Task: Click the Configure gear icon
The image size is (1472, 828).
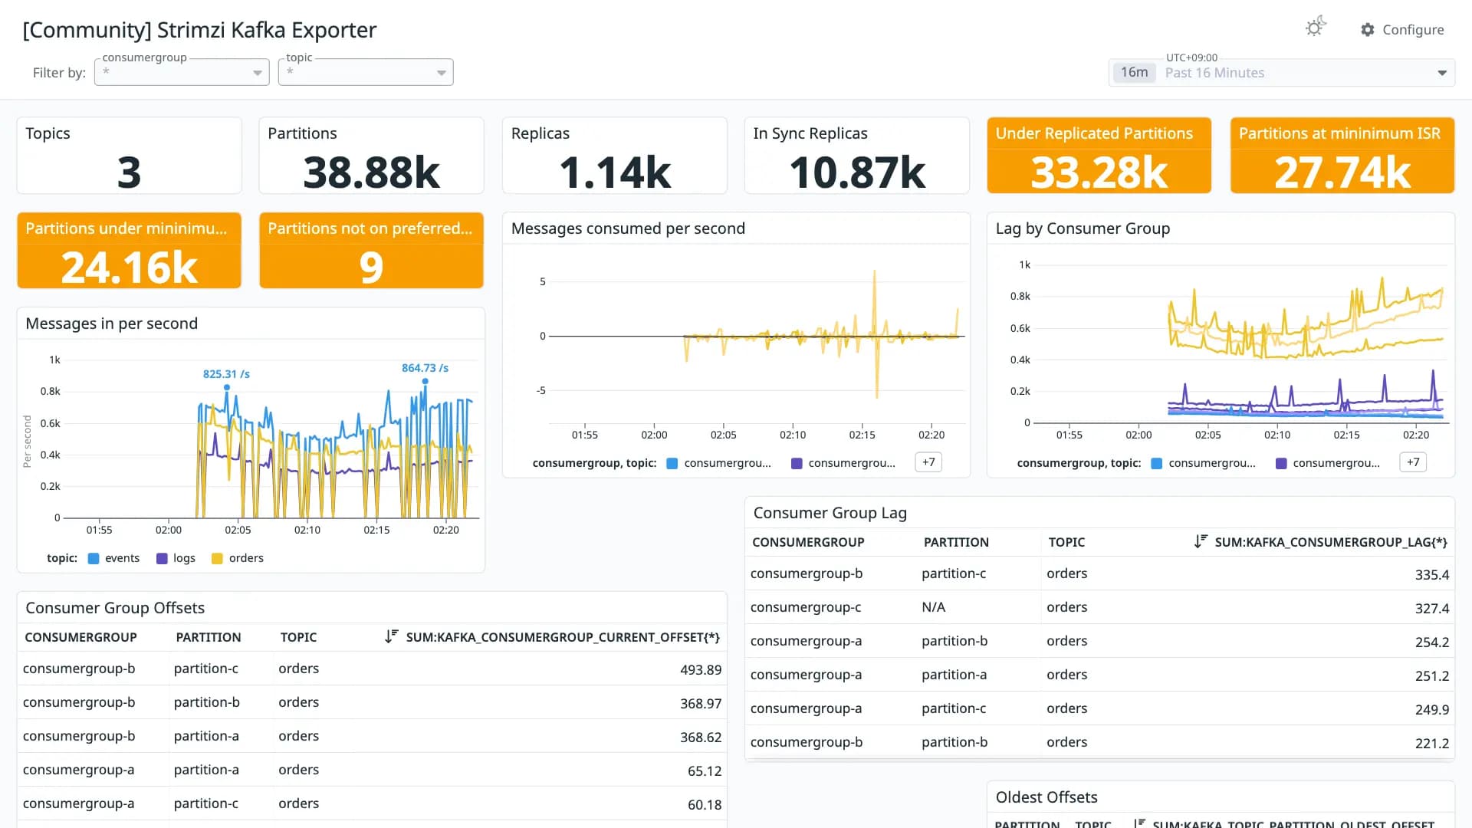Action: click(x=1368, y=30)
